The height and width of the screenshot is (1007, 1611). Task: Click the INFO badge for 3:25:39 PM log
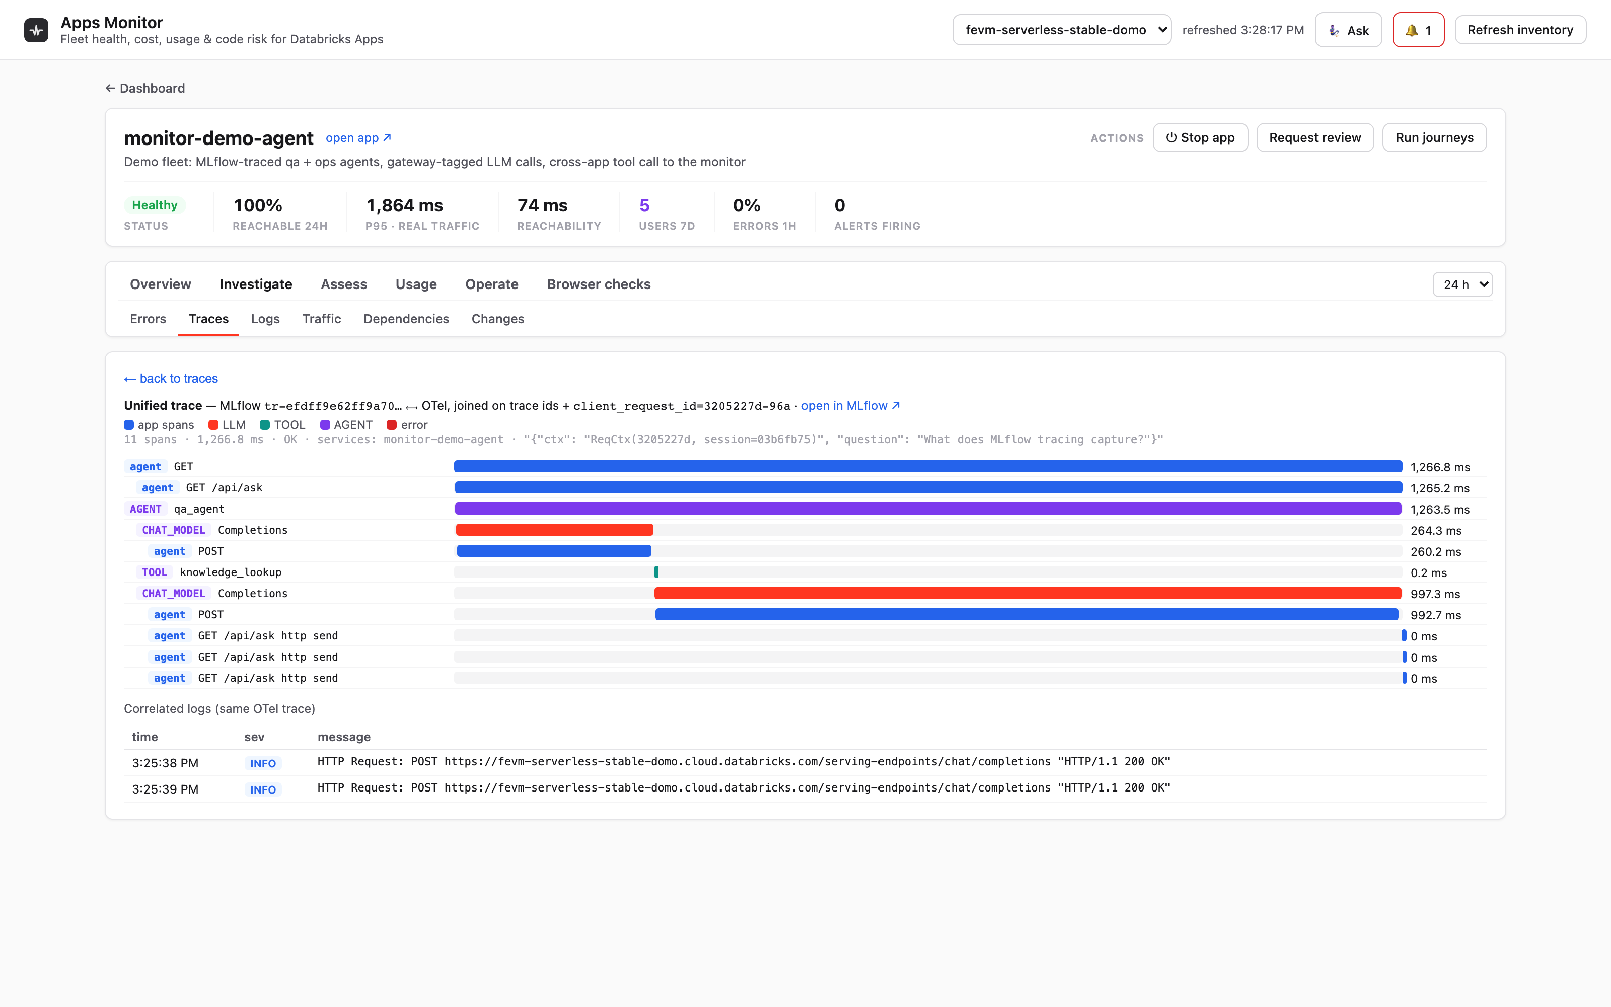pos(263,789)
